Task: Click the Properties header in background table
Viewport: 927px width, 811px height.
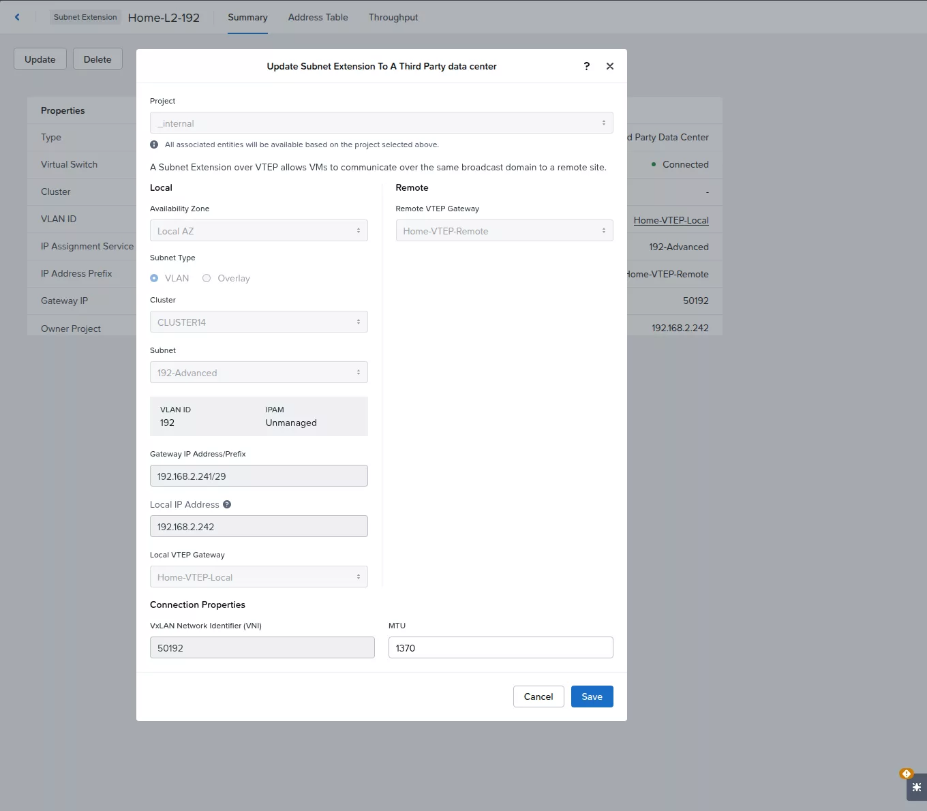Action: point(63,110)
